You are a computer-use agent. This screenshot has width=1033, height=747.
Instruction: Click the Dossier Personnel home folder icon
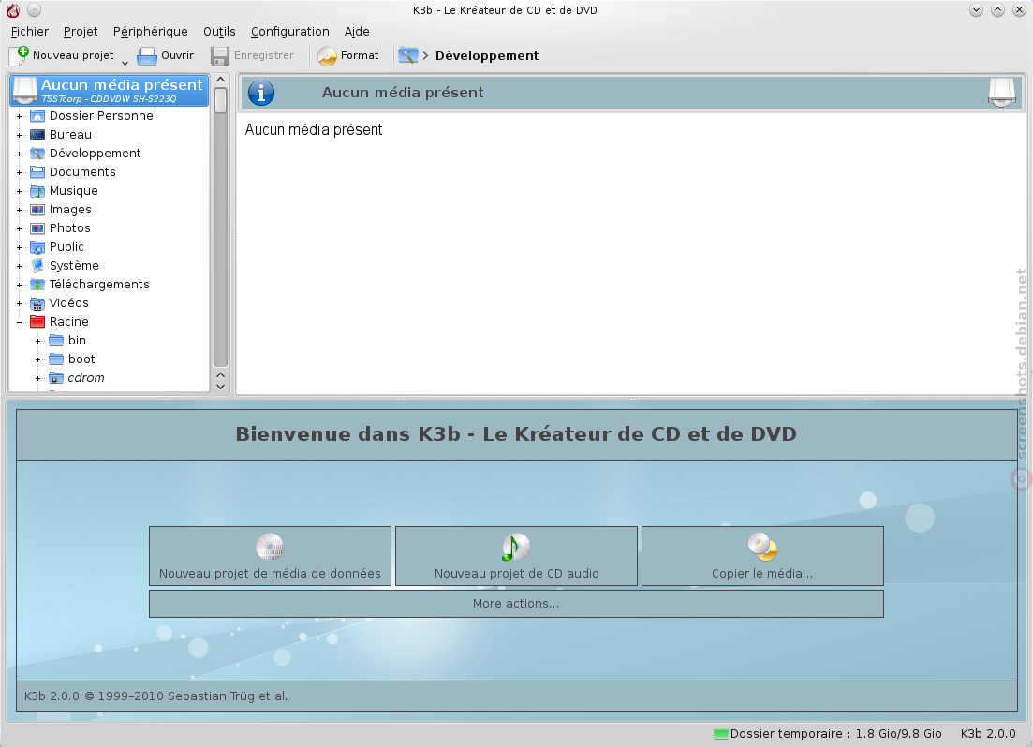(37, 116)
